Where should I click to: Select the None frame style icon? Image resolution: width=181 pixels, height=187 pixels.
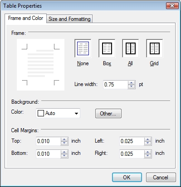click(83, 48)
